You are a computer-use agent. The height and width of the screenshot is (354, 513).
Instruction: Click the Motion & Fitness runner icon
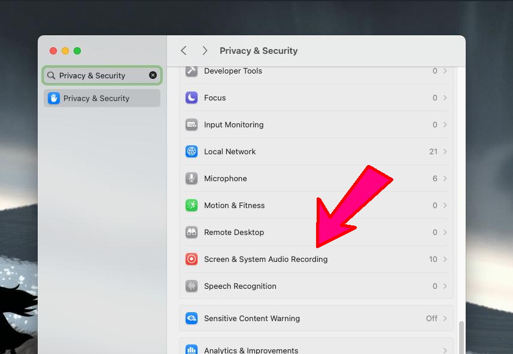(x=192, y=205)
